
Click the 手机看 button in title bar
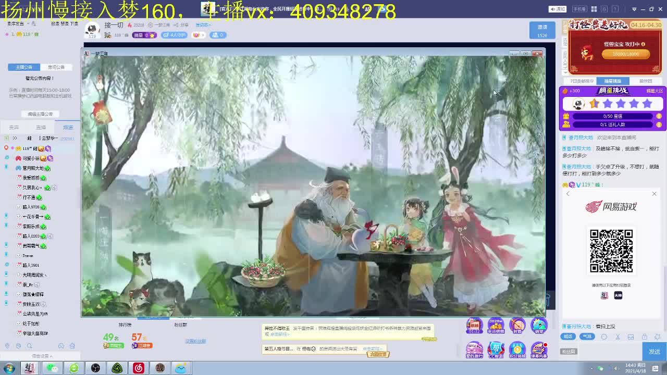579,9
